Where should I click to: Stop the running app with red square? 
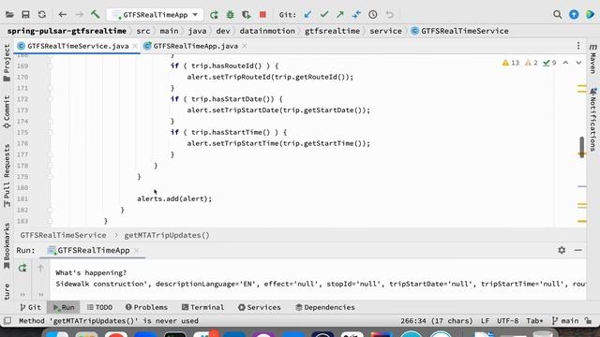click(x=262, y=15)
